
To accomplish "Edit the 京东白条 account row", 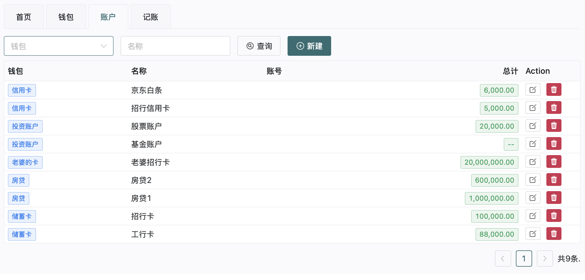I will click(533, 90).
